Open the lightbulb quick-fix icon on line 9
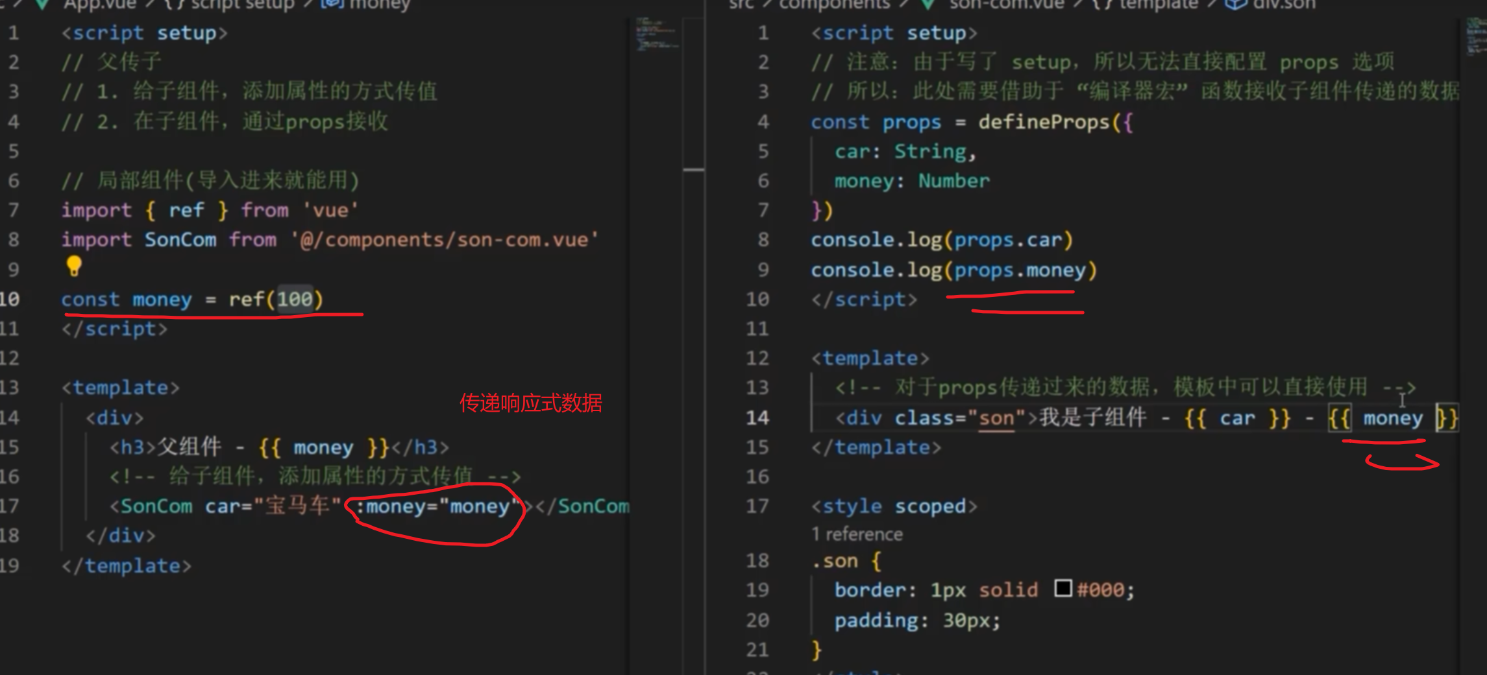The image size is (1487, 675). click(x=74, y=266)
